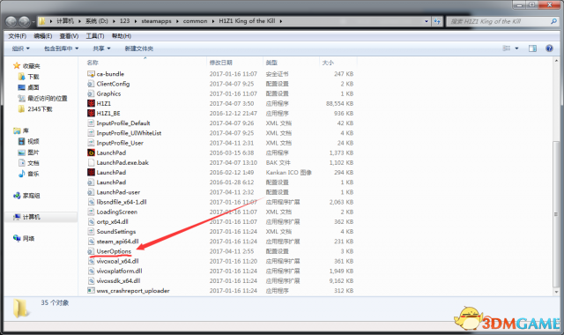Click steamapps in the address path
This screenshot has height=335, width=564.
pos(157,21)
